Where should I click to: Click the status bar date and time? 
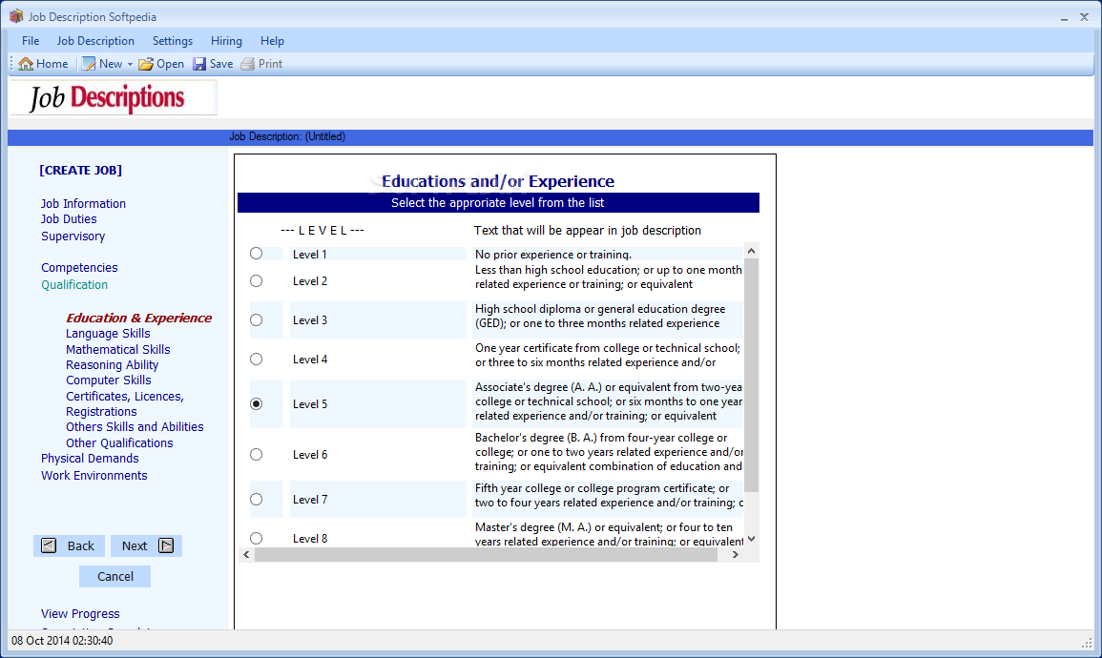point(62,641)
